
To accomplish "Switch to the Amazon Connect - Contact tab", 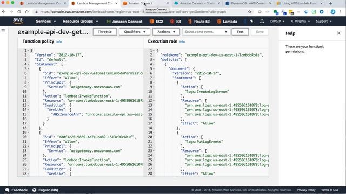I will click(197, 3).
